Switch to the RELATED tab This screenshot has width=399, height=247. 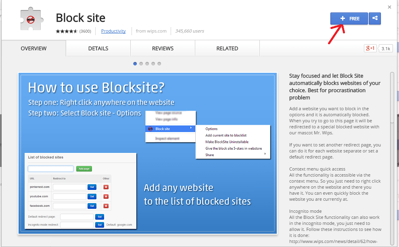(227, 48)
